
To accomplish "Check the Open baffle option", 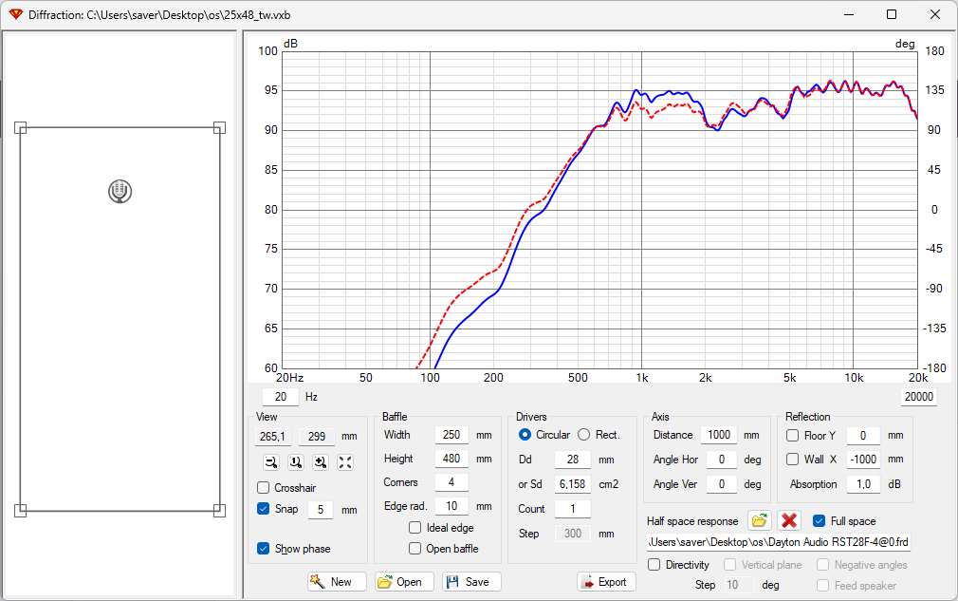I will (415, 549).
